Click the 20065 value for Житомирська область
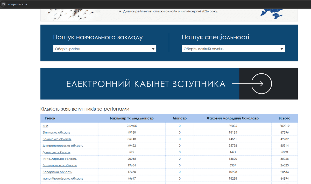The width and height of the screenshot is (311, 184). (132, 159)
